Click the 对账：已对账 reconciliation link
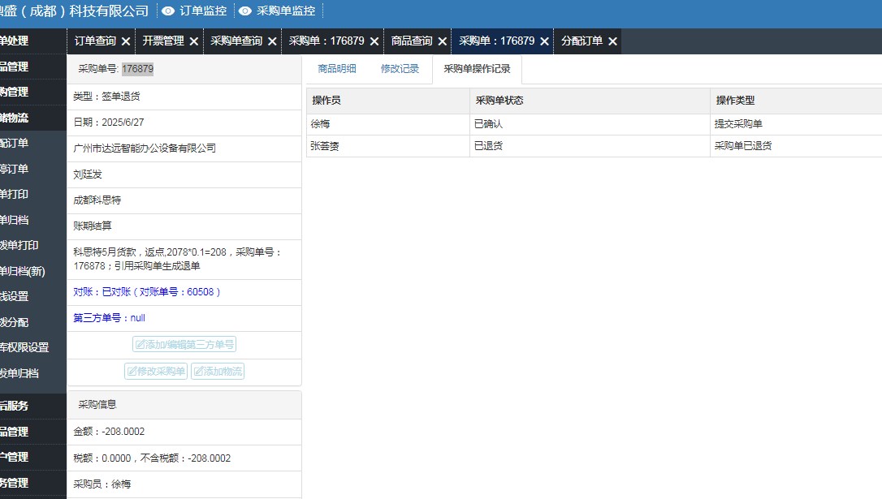Screen dimensions: 882x499 tap(146, 291)
